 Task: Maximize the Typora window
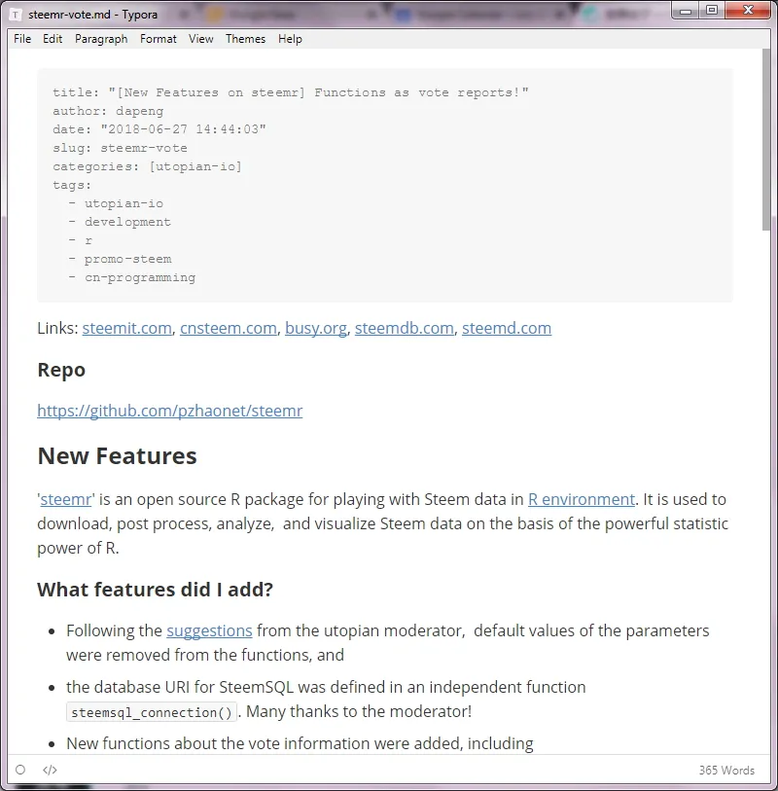(712, 10)
